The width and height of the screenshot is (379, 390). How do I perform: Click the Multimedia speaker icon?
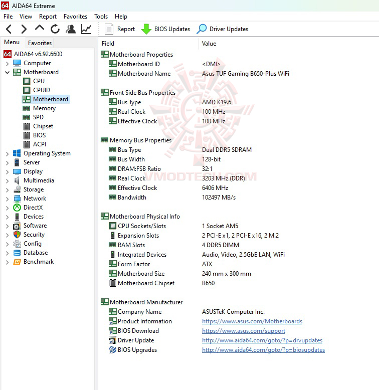coord(17,180)
